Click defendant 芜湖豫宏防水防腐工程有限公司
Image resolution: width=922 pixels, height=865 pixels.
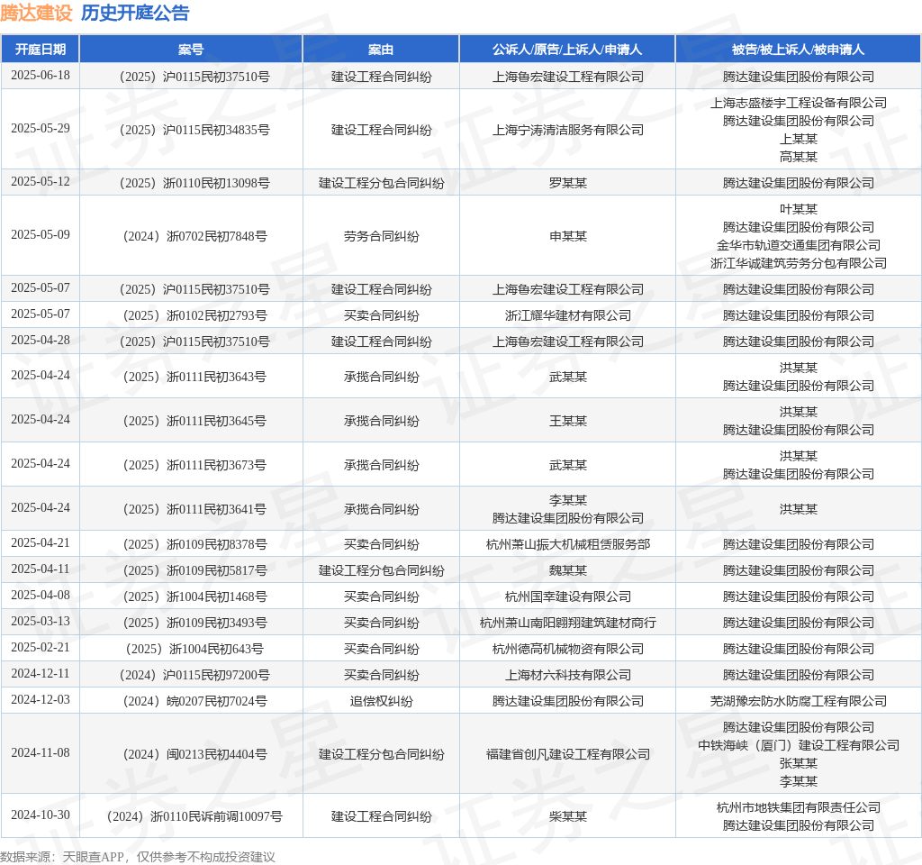point(799,701)
